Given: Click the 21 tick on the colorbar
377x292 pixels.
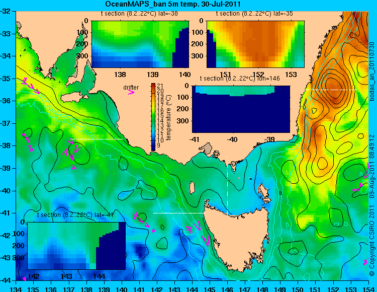Looking at the screenshot, I should [x=160, y=86].
